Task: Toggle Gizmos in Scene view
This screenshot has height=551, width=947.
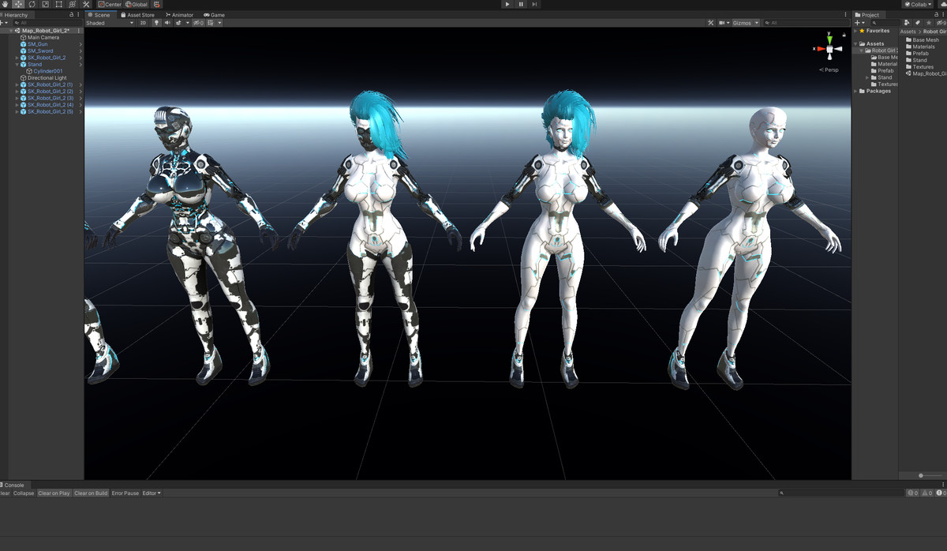Action: (742, 23)
